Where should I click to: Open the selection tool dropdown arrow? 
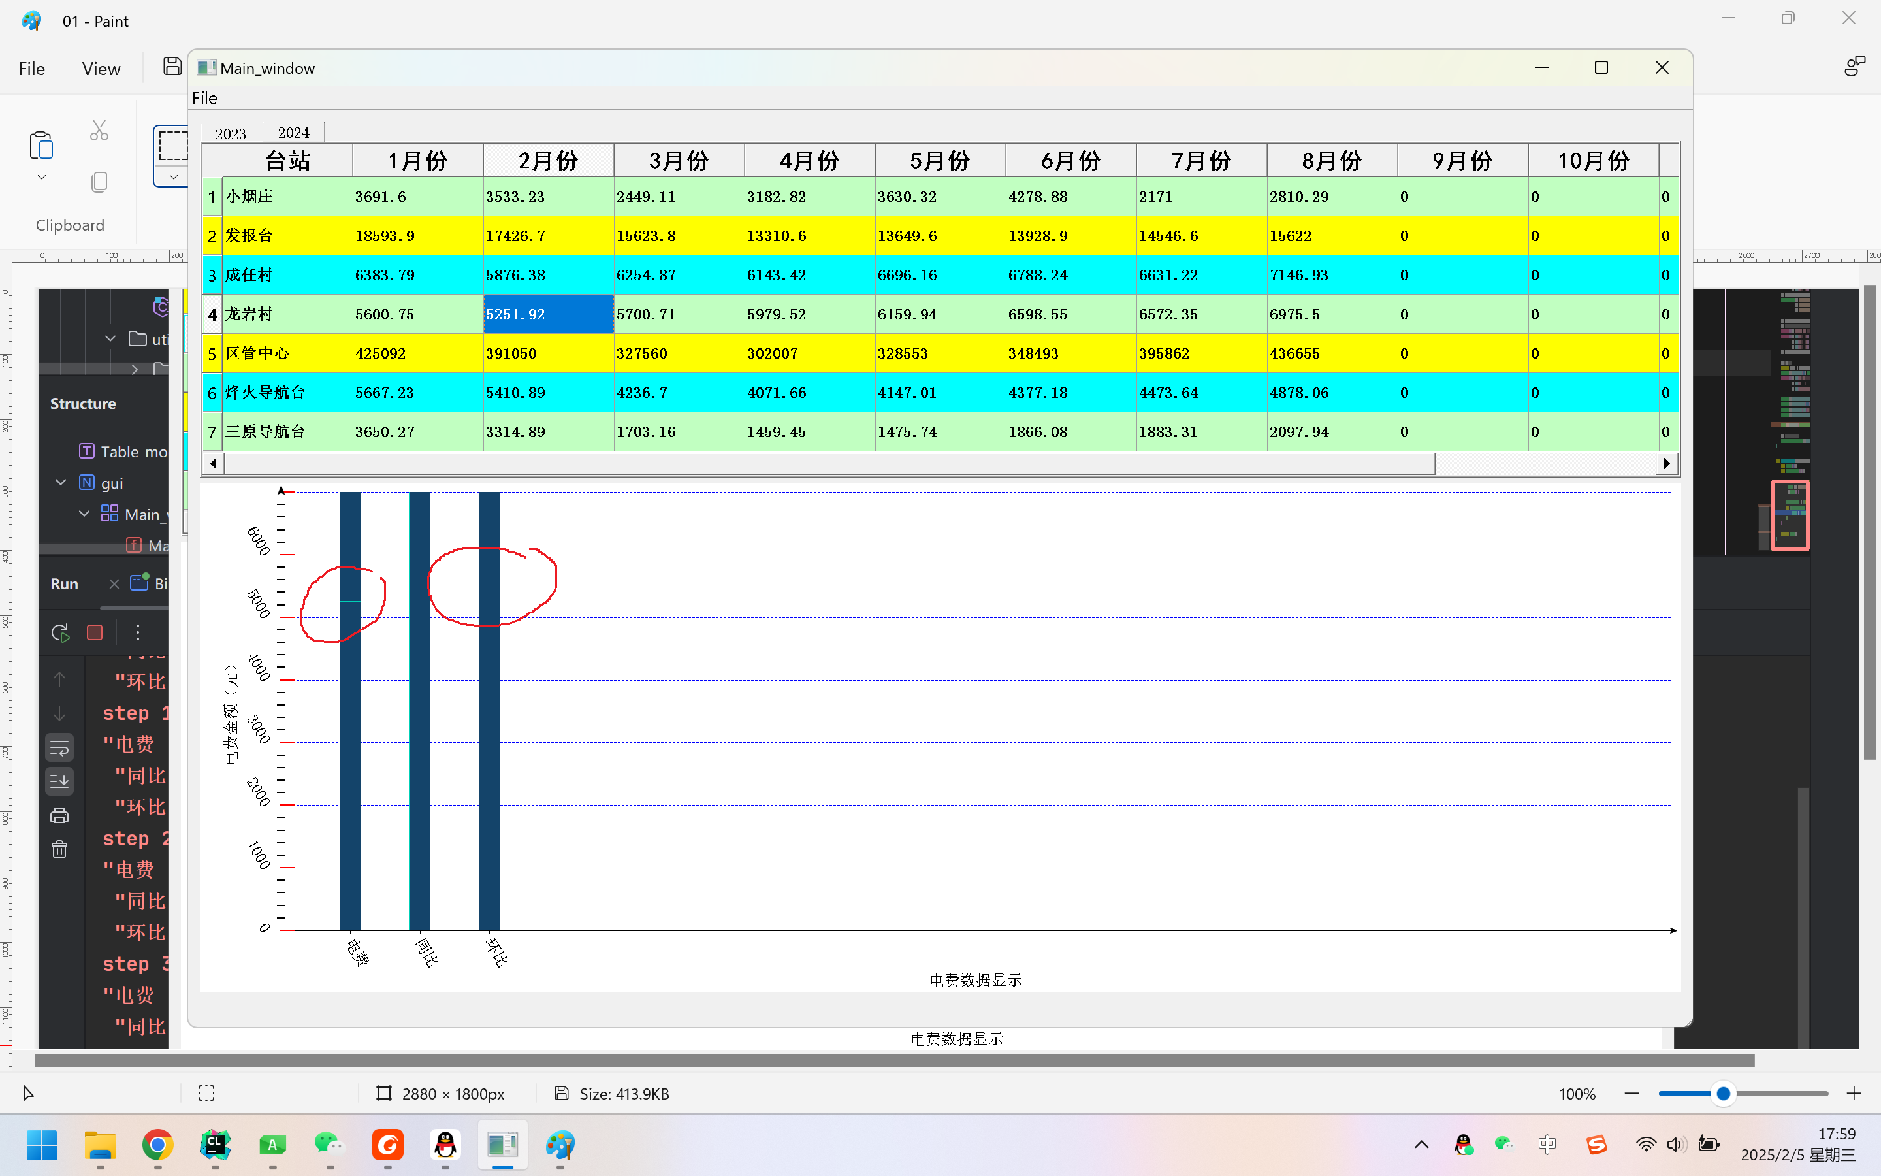tap(172, 177)
